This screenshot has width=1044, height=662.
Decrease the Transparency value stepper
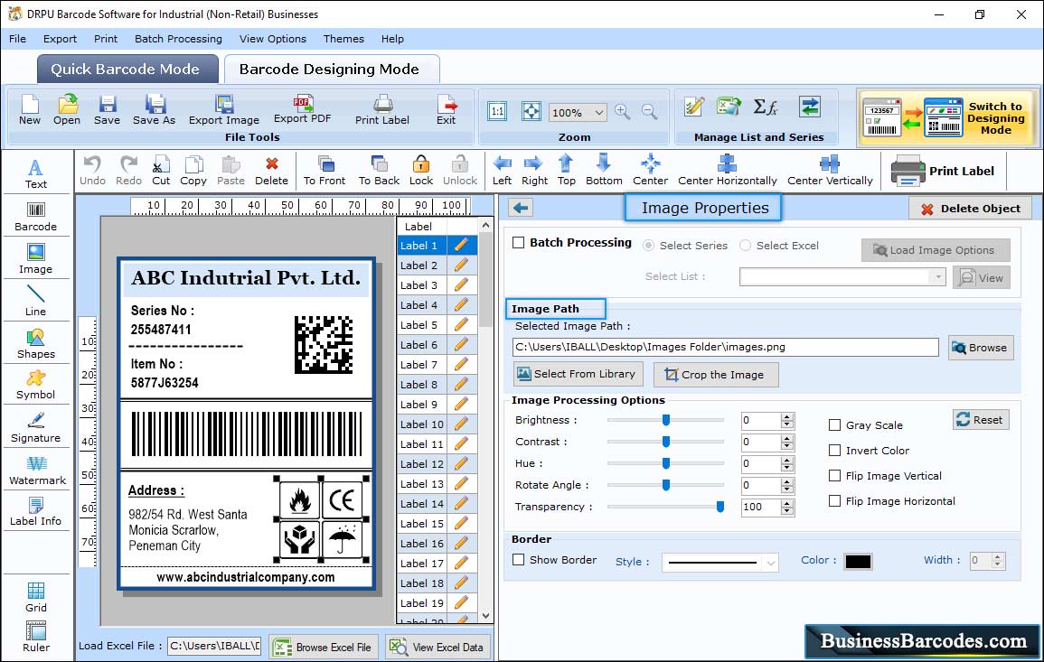[x=787, y=512]
